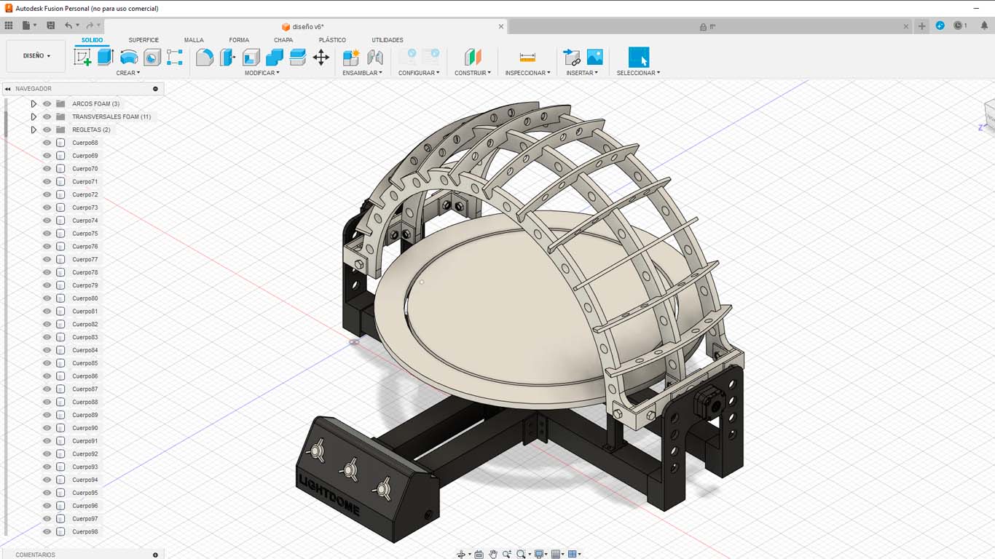Switch to the MALLA tab
Screen dimensions: 995x559
[194, 40]
